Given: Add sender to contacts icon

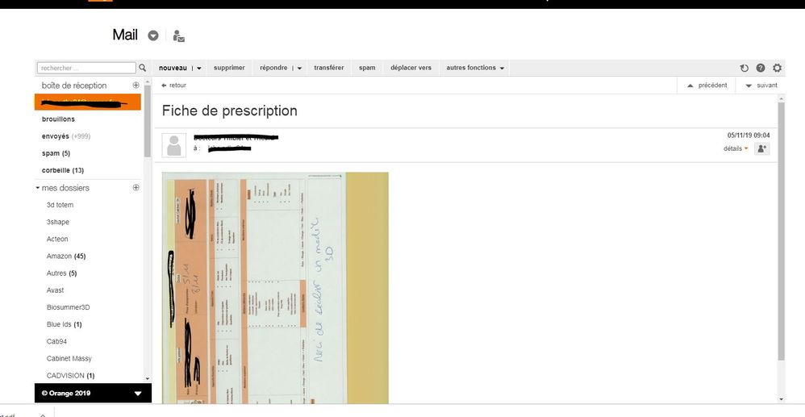Looking at the screenshot, I should 761,148.
